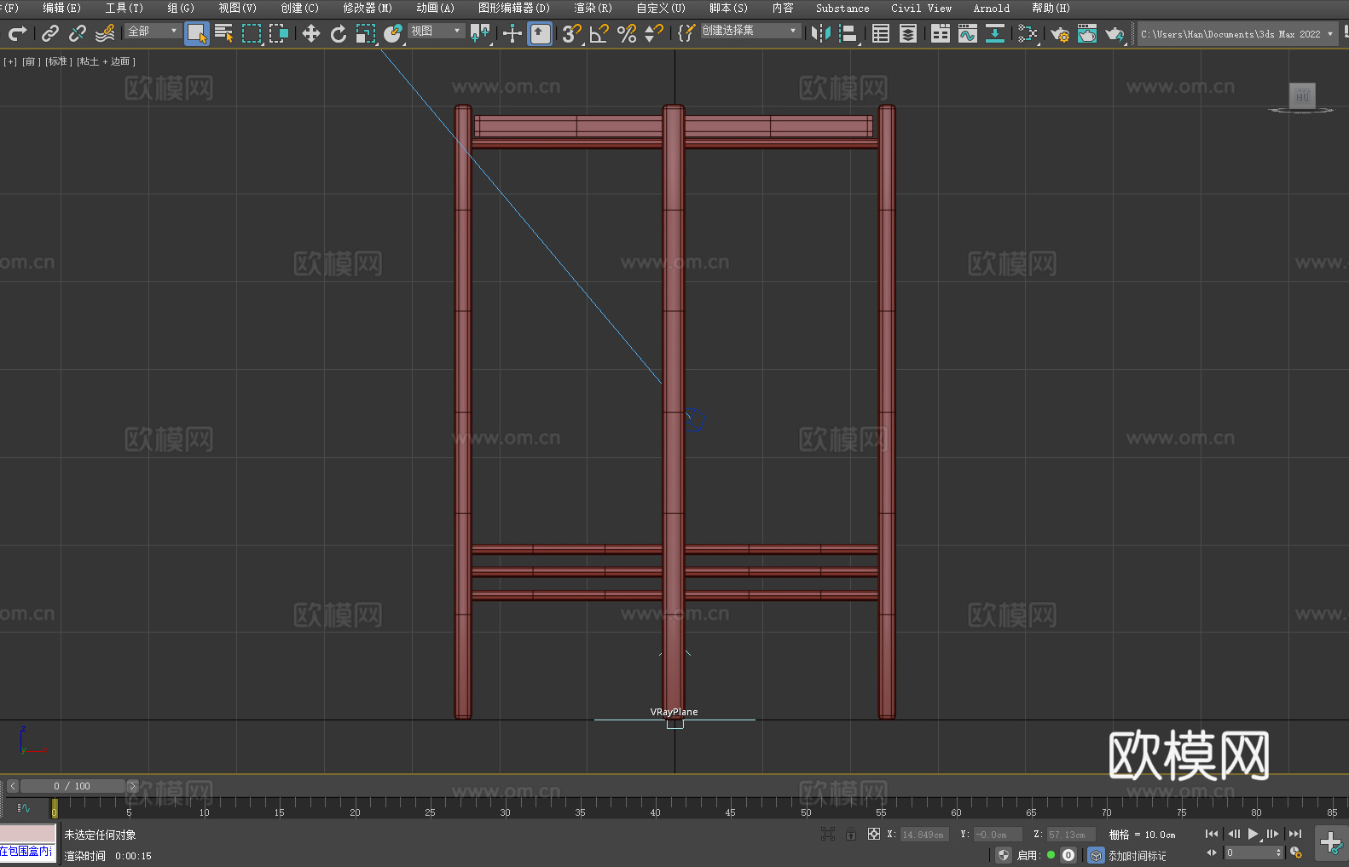Open the Mini Curve Editor toggle
Screen dimensions: 1349x867
[x=24, y=807]
